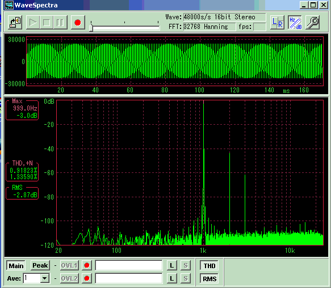Image resolution: width=331 pixels, height=288 pixels.
Task: Record overlay 2 with red button next to OVL2
Action: tap(86, 278)
